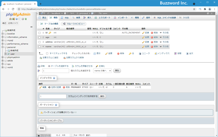Open the エクスポート tab
218x137 pixels.
pos(102,18)
